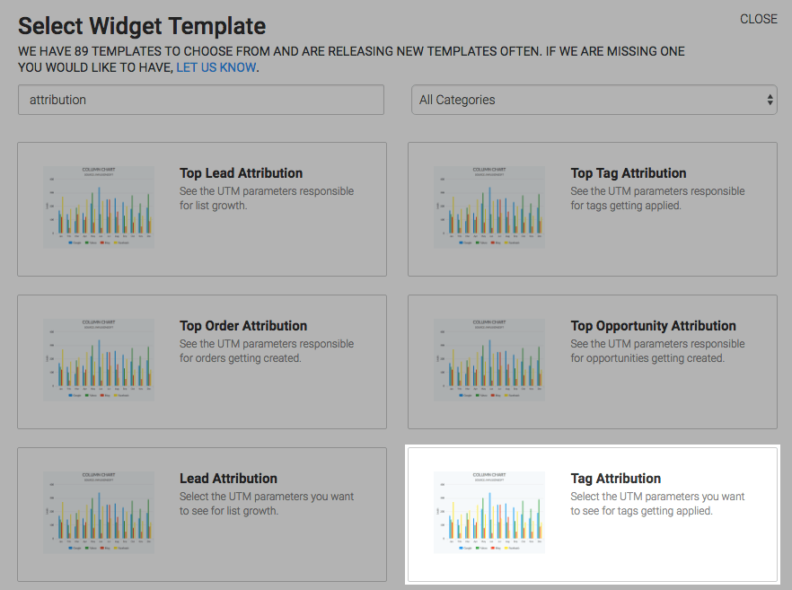This screenshot has width=792, height=590.
Task: Click the Top Opportunity Attribution chart thumbnail
Action: pyautogui.click(x=488, y=359)
